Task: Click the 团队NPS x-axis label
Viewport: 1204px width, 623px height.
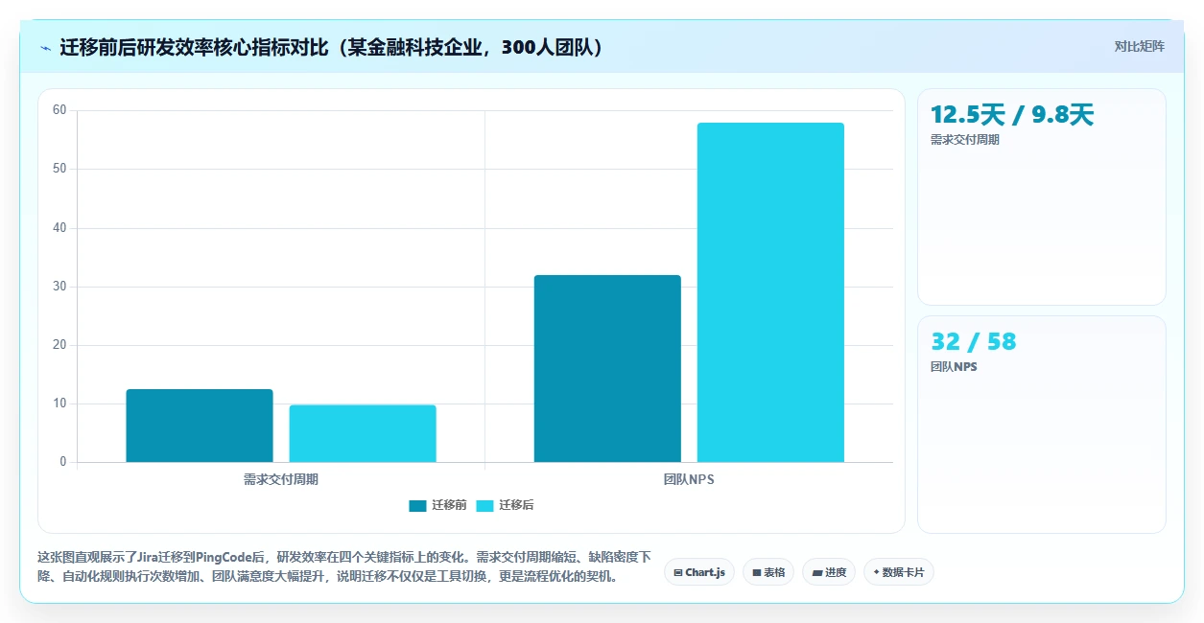Action: 689,479
